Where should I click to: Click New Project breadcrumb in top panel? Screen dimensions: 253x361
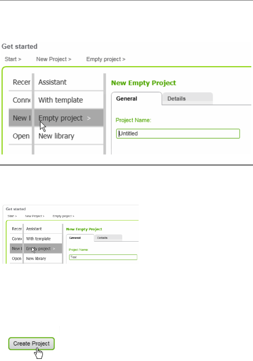click(x=54, y=59)
